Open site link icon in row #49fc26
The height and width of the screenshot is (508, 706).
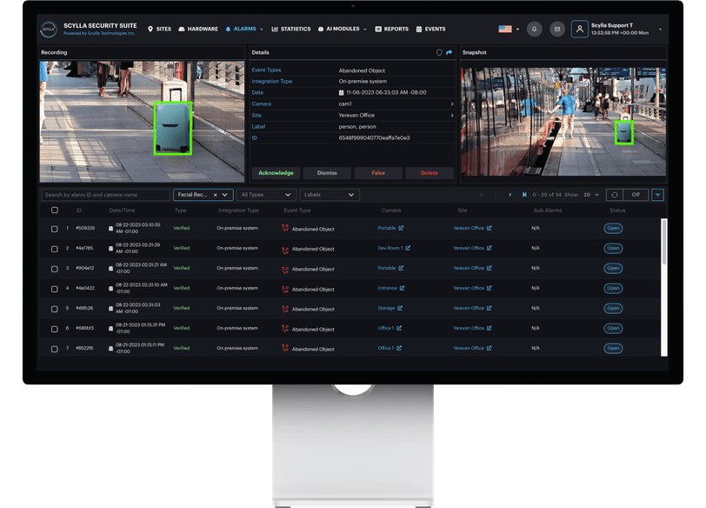pyautogui.click(x=489, y=308)
